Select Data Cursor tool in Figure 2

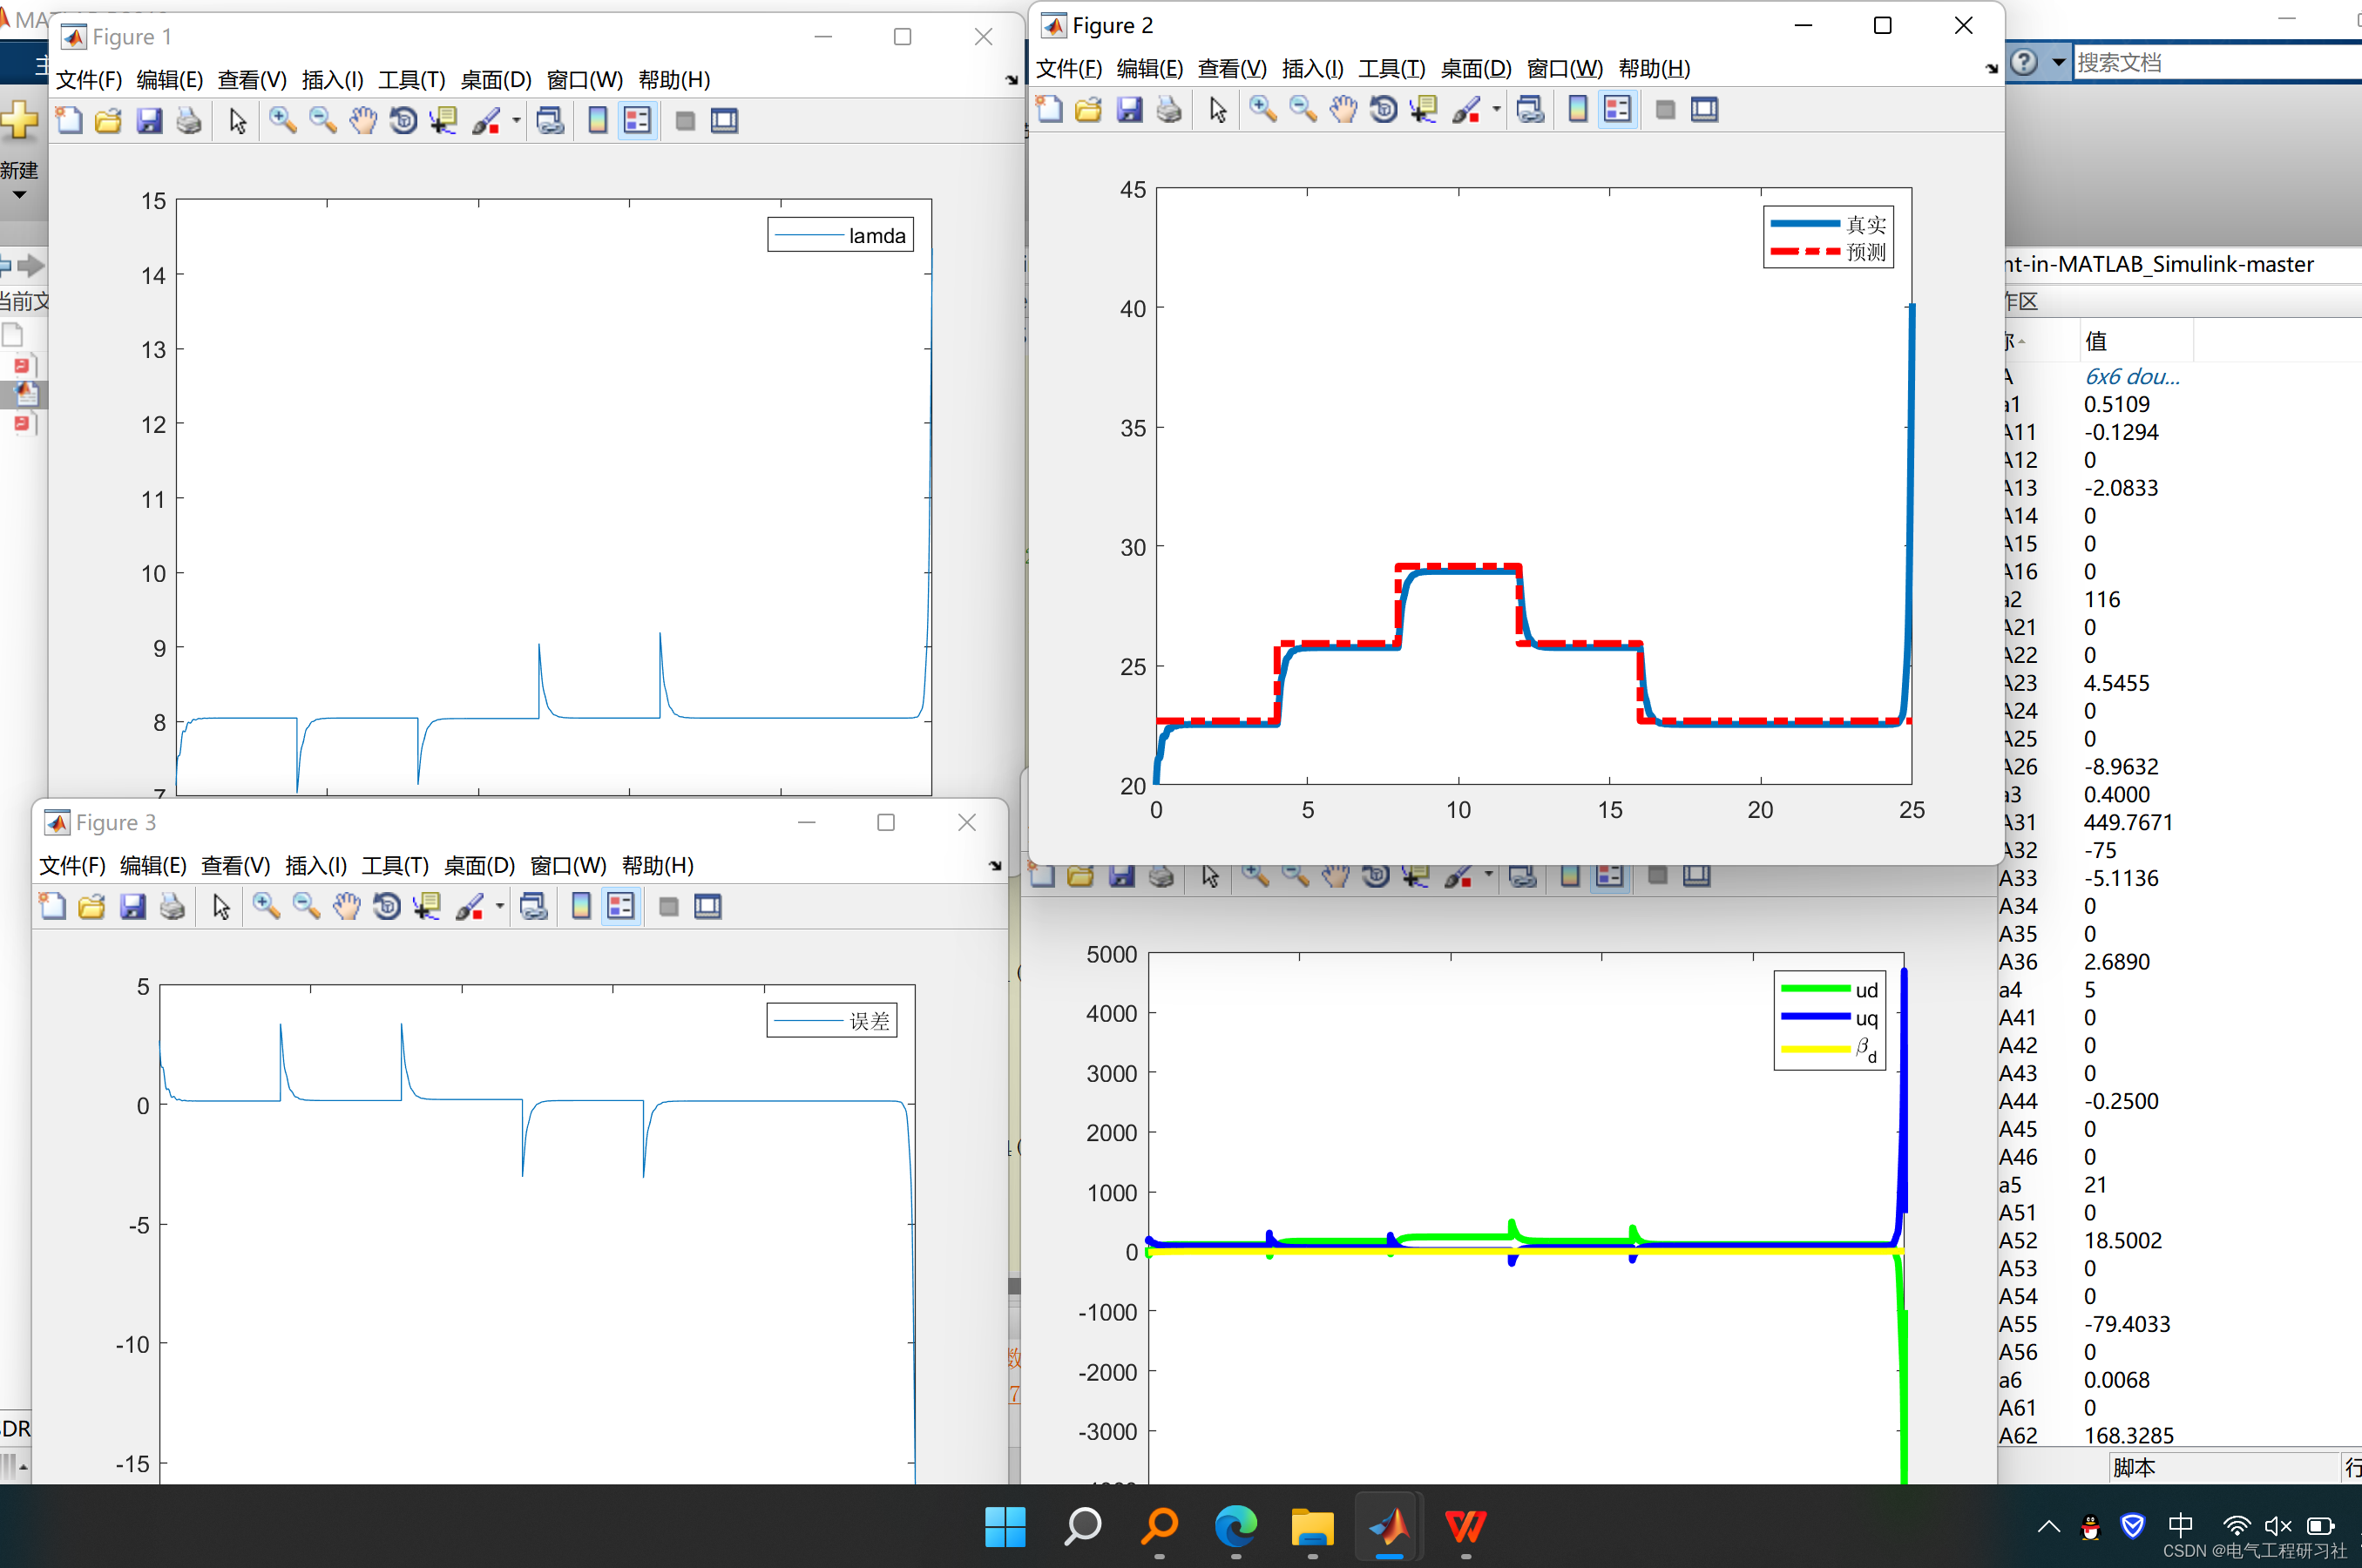1423,109
